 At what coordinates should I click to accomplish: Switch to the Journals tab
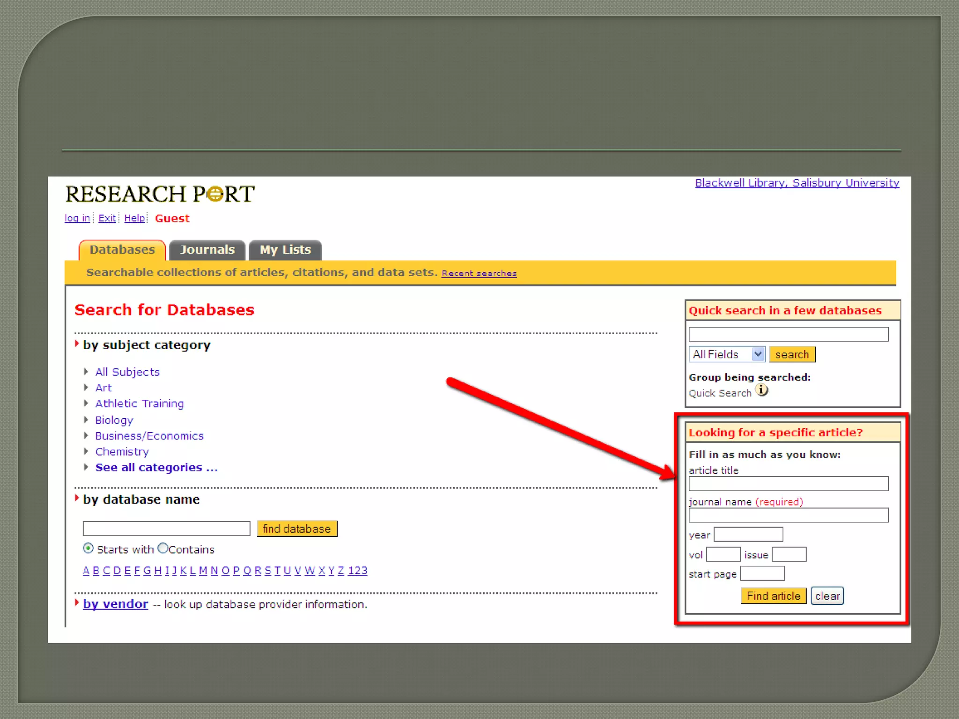[207, 250]
